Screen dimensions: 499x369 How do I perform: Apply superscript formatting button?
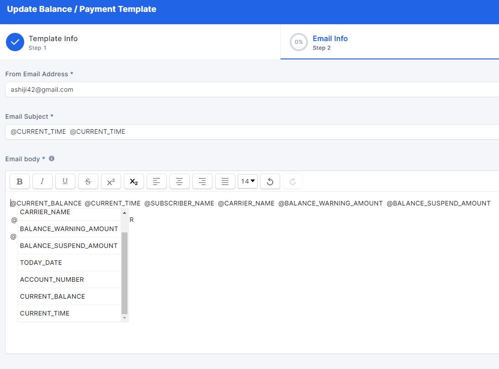click(111, 181)
